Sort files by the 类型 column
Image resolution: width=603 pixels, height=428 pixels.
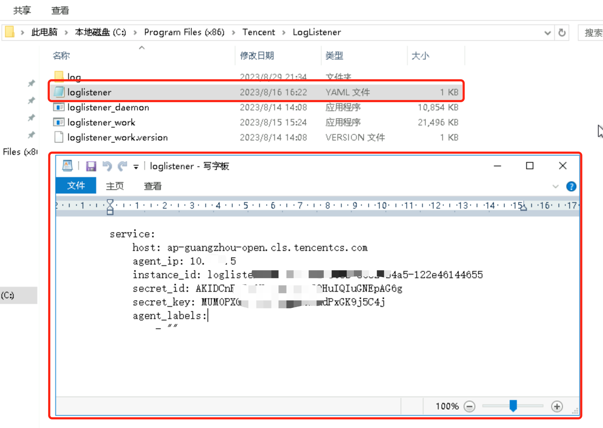[x=334, y=56]
